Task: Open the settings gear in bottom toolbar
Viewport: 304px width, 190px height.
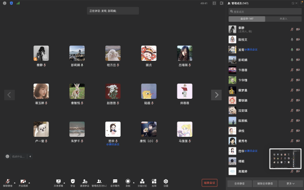Action: [166, 183]
